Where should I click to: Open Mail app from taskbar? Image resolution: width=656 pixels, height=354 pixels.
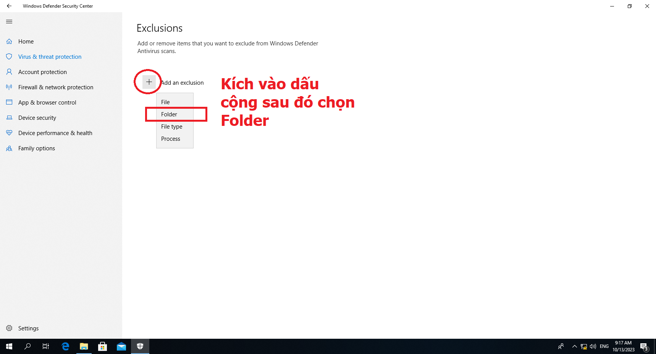[x=121, y=346]
